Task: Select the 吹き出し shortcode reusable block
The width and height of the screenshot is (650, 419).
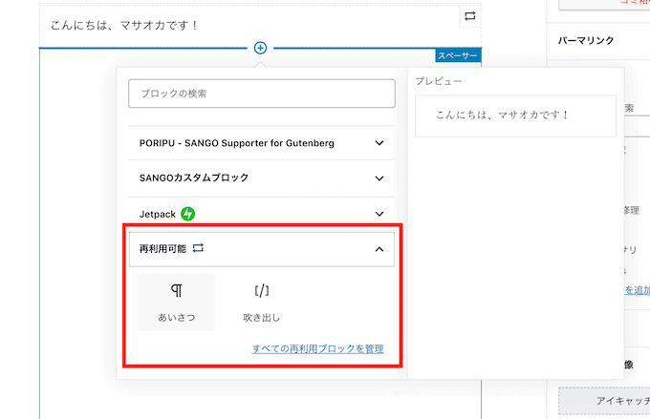Action: pyautogui.click(x=262, y=303)
